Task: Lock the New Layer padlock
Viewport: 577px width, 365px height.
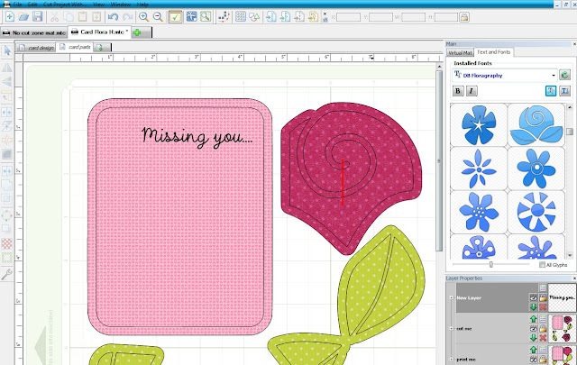Action: click(x=543, y=297)
